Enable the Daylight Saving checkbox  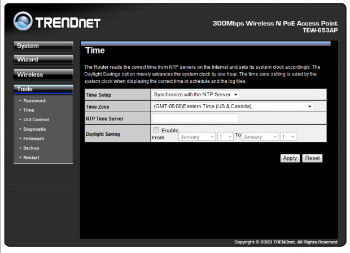(156, 130)
